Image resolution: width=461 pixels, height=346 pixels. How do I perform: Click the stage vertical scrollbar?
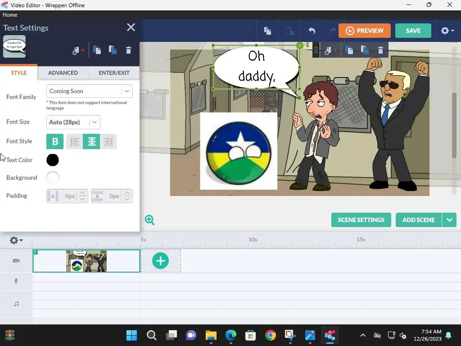(x=454, y=125)
